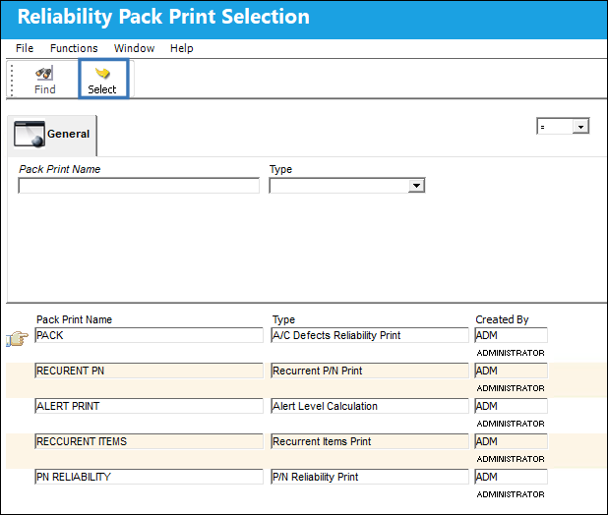
Task: Select the PN RELIABILITY name cell
Action: [149, 477]
